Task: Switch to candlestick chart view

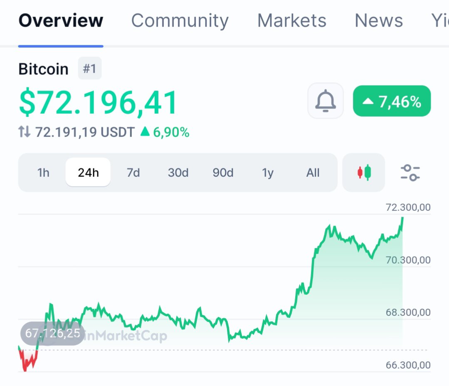Action: (x=364, y=173)
